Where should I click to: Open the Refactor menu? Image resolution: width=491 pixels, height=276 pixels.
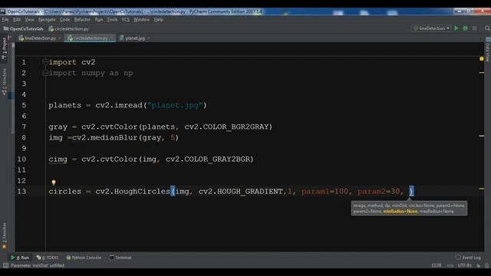click(82, 19)
